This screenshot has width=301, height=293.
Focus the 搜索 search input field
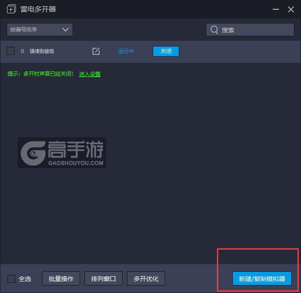tap(250, 30)
